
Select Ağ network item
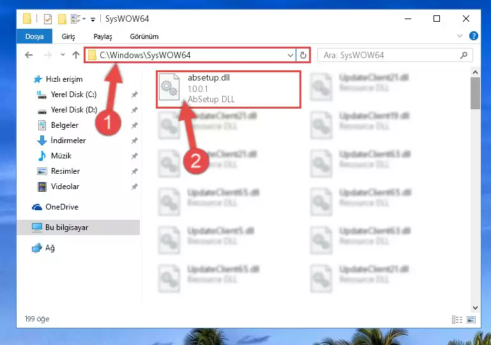[x=43, y=248]
